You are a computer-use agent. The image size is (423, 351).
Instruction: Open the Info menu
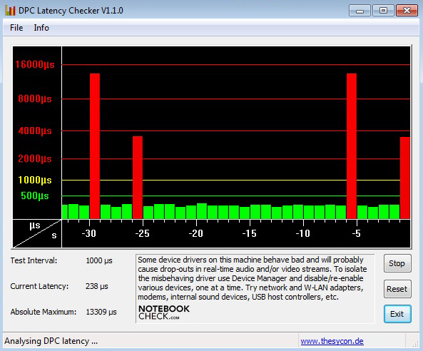41,28
